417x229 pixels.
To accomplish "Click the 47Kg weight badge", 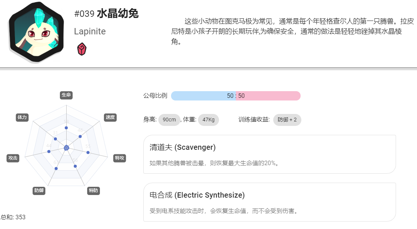I will point(208,120).
